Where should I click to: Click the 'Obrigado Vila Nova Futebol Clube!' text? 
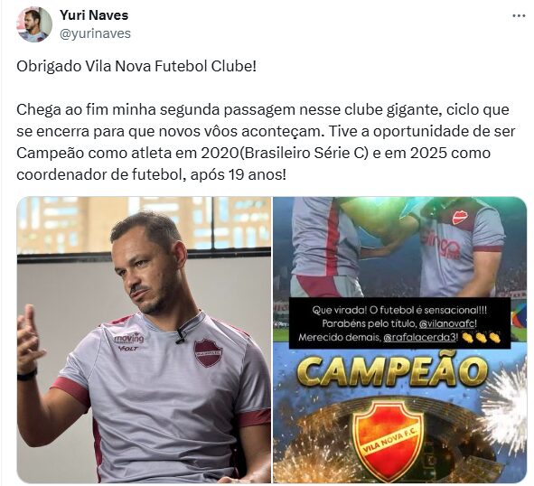pyautogui.click(x=136, y=66)
